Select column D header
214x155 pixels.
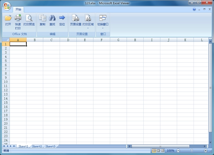68,40
